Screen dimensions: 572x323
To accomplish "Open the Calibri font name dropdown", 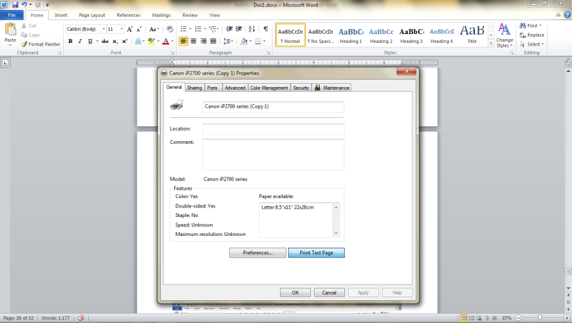I will (x=103, y=29).
